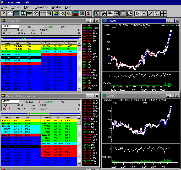Open the Chart menu
181x170 pixels.
point(28,7)
